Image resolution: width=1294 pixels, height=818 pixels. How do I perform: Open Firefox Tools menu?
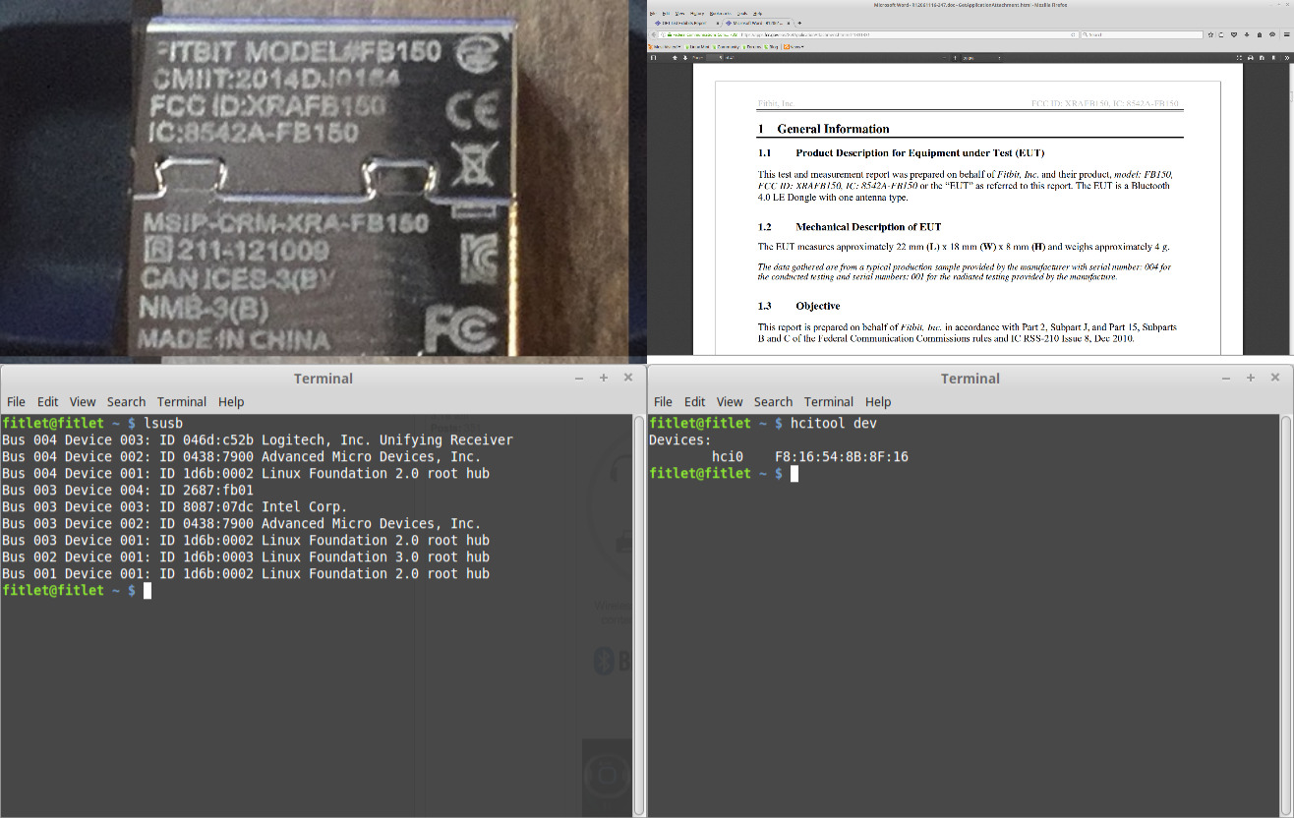tap(741, 13)
